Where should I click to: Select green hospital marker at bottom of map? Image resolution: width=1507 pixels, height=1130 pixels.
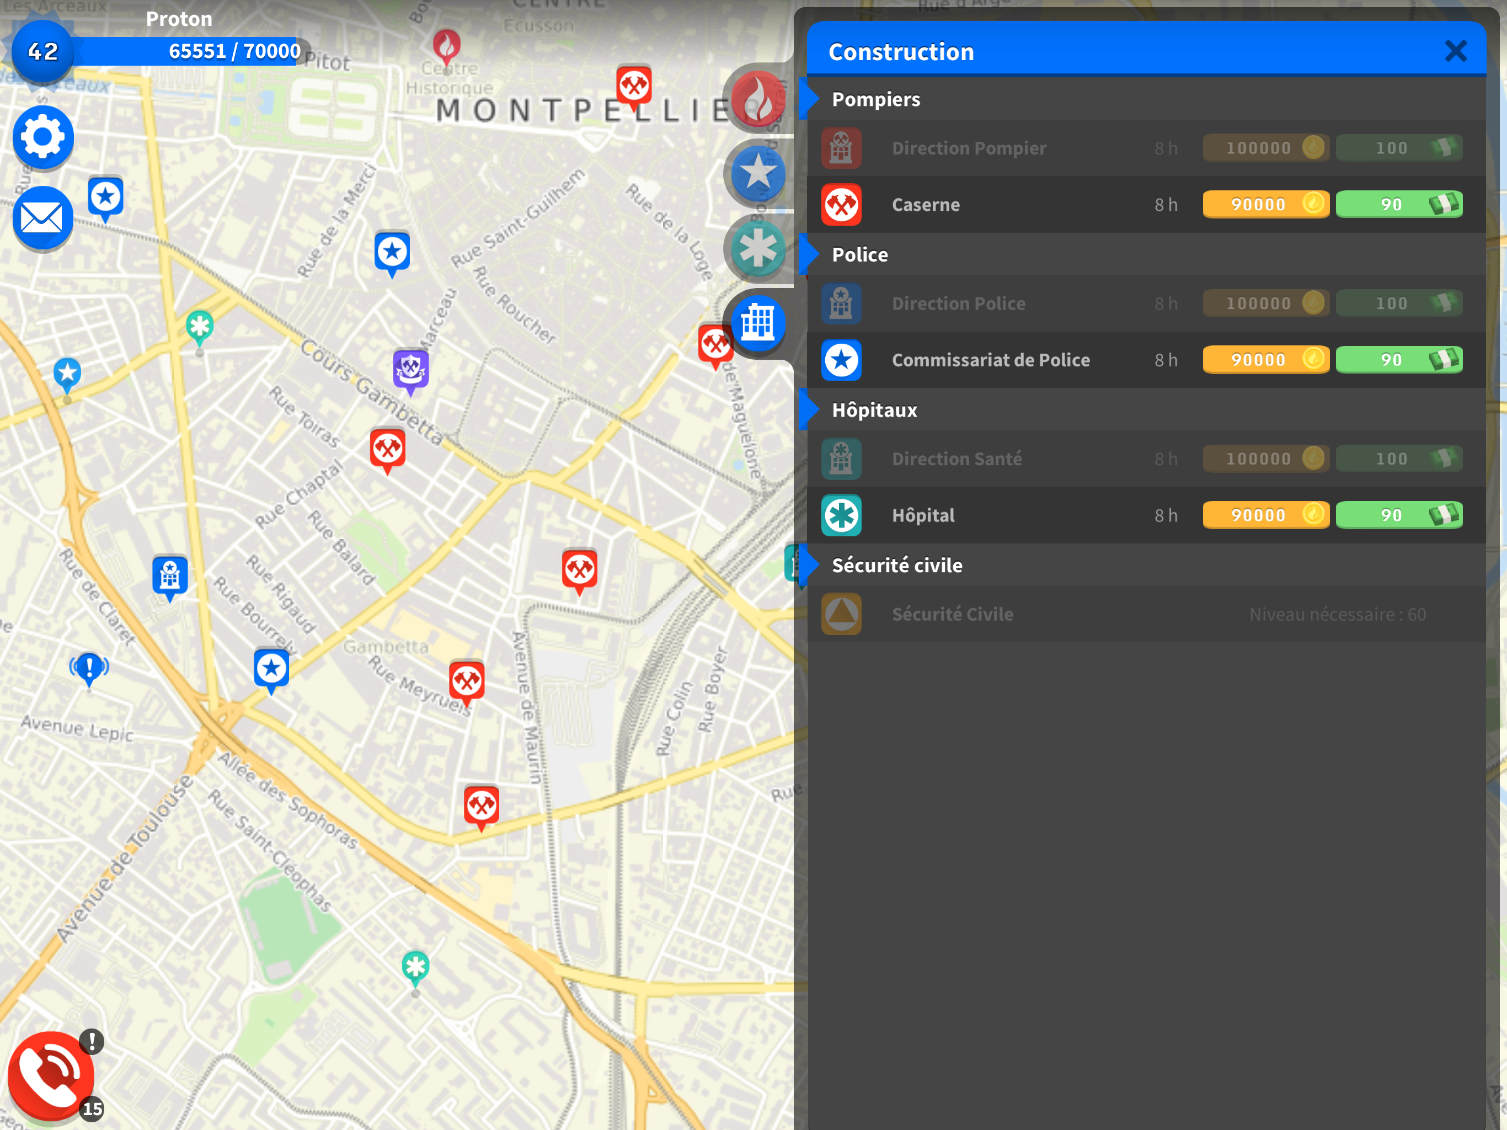point(415,968)
